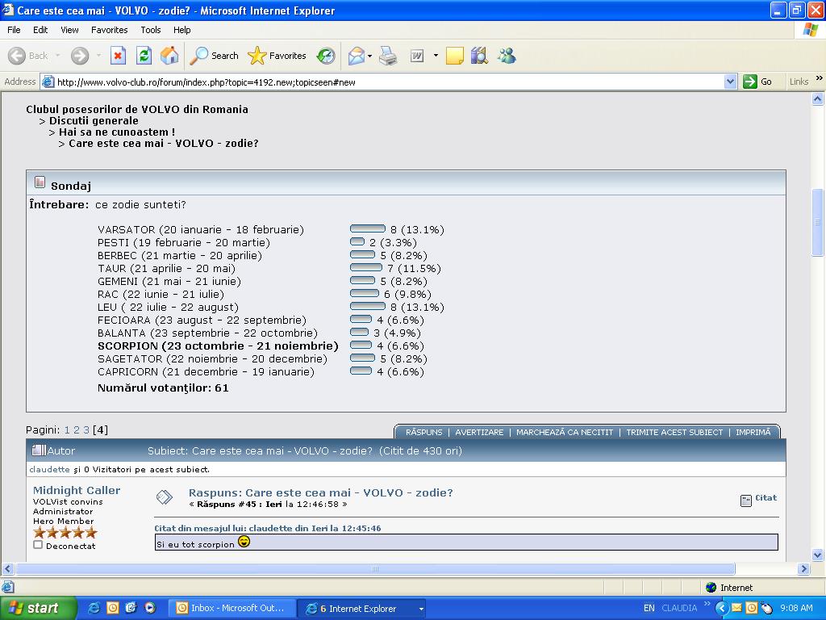Viewport: 826px width, 620px height.
Task: Click the vertical scrollbar down arrow
Action: pos(818,555)
